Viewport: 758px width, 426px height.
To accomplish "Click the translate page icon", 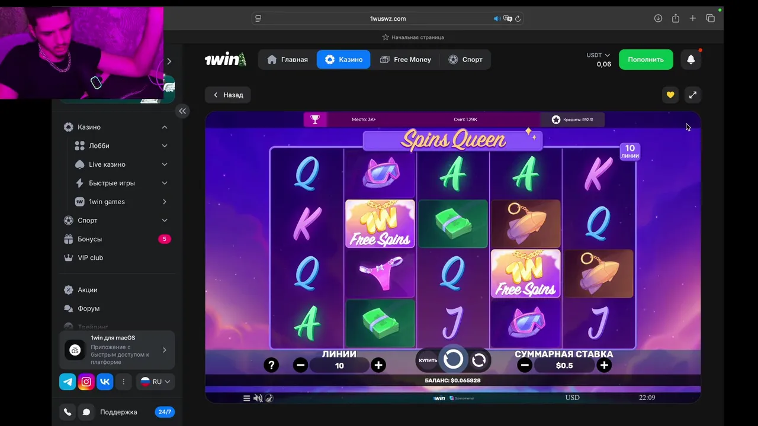I will coord(508,18).
